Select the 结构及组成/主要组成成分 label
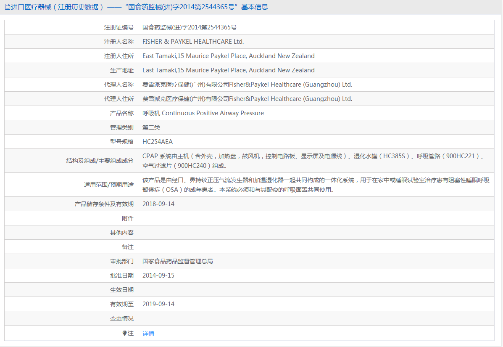The width and height of the screenshot is (503, 347). 100,161
